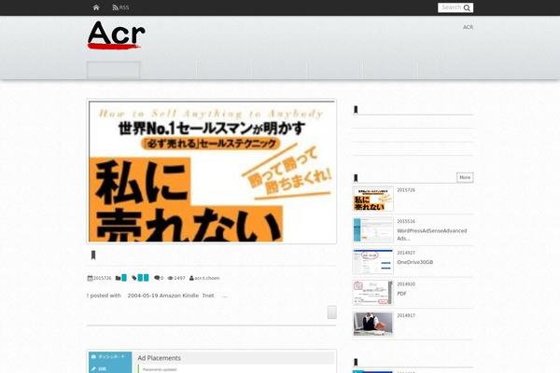Screen dimensions: 560x373
Task: Go to the home page icon
Action: (96, 7)
